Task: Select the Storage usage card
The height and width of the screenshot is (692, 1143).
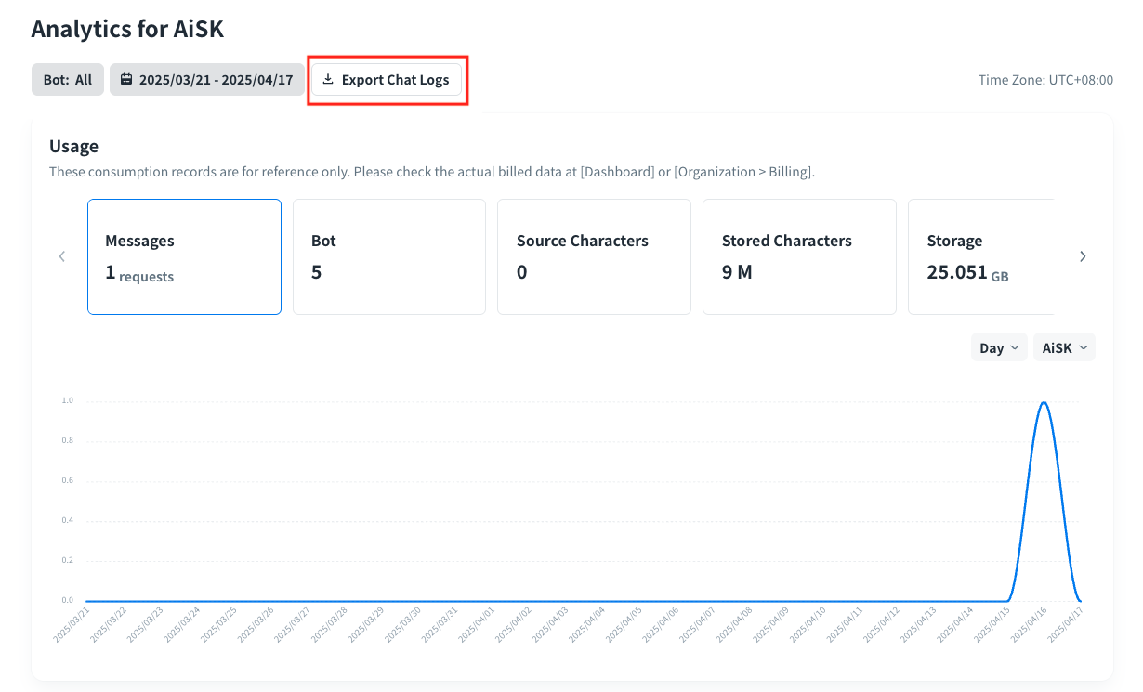Action: coord(980,257)
